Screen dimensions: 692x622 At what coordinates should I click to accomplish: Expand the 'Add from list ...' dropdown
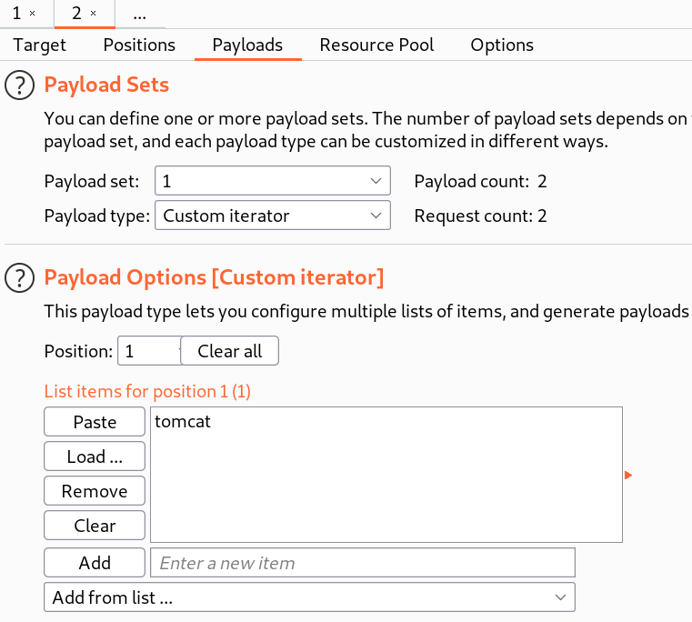click(x=309, y=597)
